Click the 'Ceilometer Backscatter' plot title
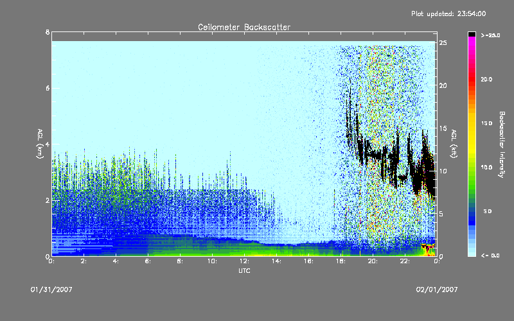514x321 pixels. [244, 27]
